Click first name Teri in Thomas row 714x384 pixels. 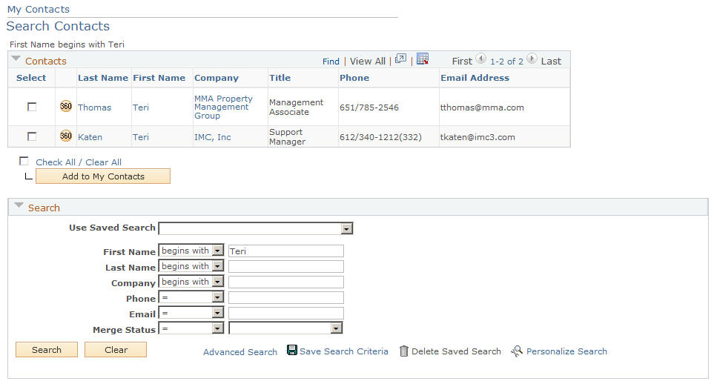click(141, 107)
